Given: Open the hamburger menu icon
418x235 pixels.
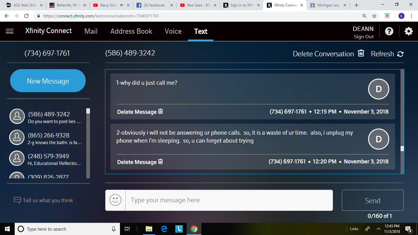Looking at the screenshot, I should 10,31.
